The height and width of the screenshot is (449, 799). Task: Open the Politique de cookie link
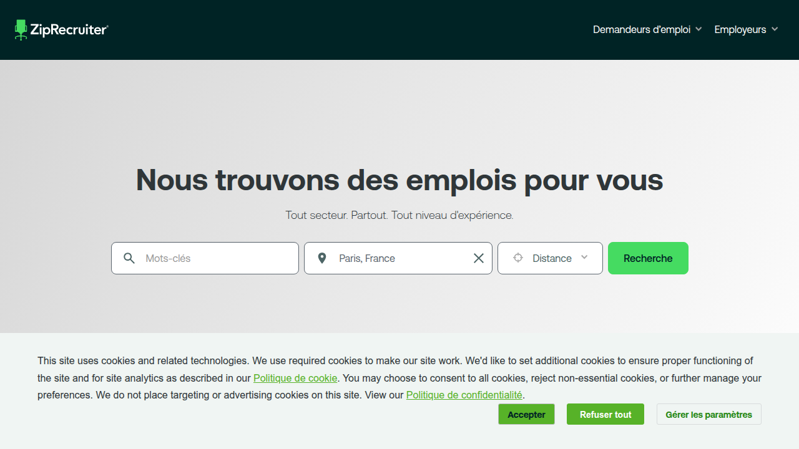click(295, 378)
